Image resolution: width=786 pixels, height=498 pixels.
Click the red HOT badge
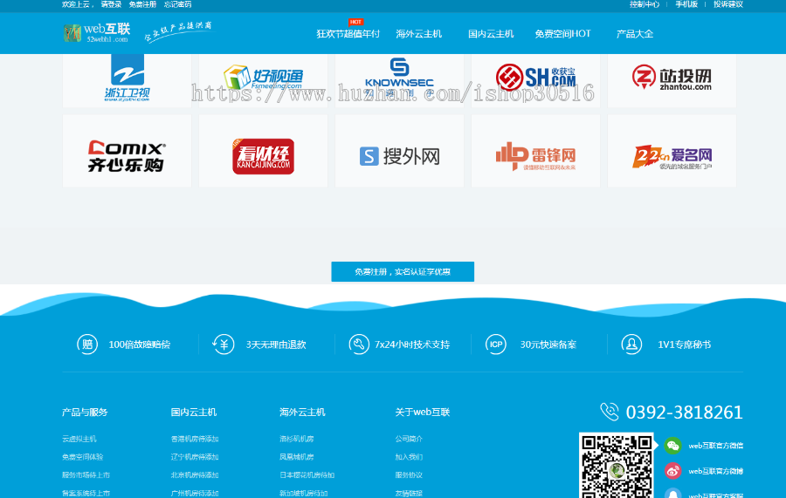(355, 22)
